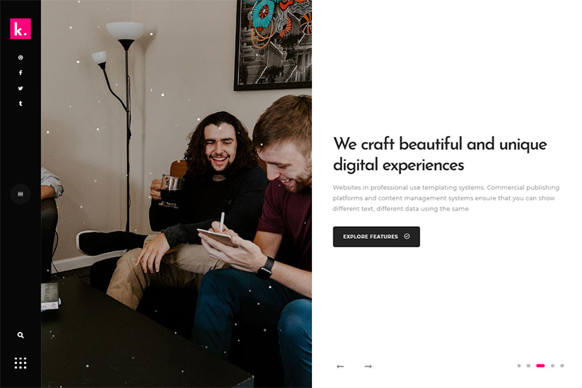Click the paragraph about templating systems
Viewport: 582px width, 388px height.
coord(446,198)
